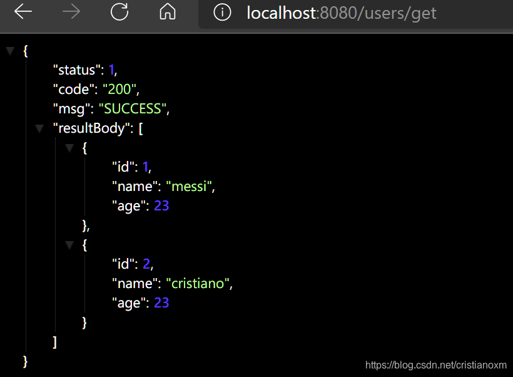
Task: Select the "resultBody" key
Action: pos(91,128)
